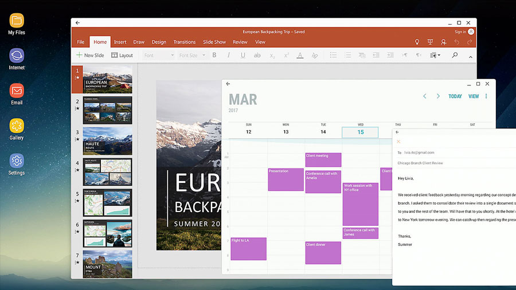Jump to TODAY in Calendar
Viewport: 516px width, 290px height.
tap(455, 96)
